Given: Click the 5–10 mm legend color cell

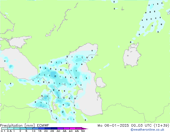Looking at the screenshot, I should [29, 128].
